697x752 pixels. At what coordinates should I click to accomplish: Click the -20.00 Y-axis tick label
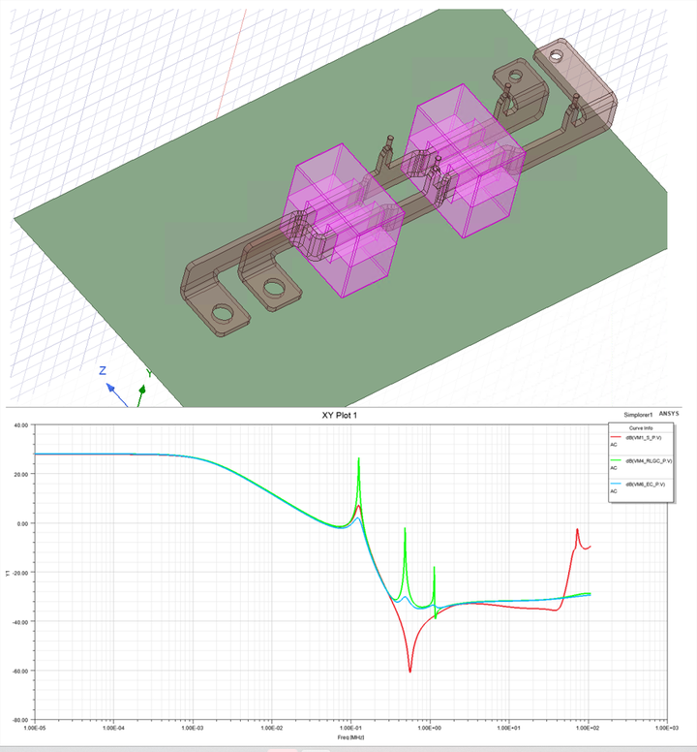point(20,573)
